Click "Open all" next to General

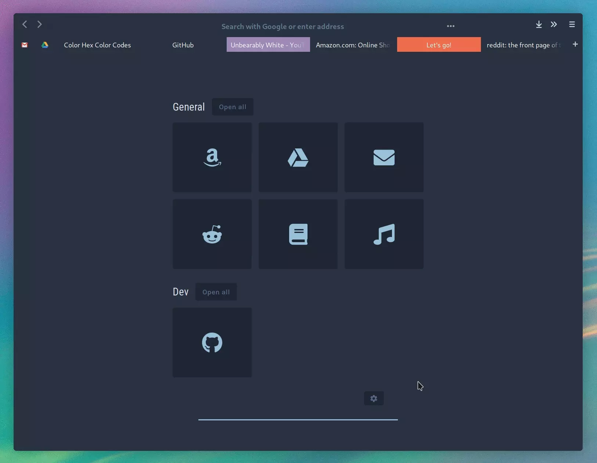(x=233, y=107)
